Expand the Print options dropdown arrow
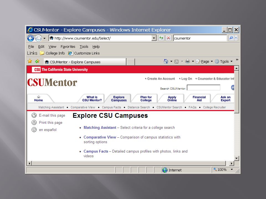Image resolution: width=266 pixels, height=199 pixels. tap(193, 61)
